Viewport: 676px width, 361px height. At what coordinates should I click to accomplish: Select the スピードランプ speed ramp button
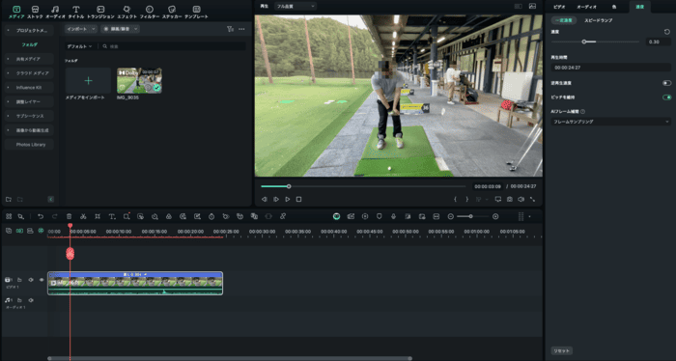click(599, 20)
